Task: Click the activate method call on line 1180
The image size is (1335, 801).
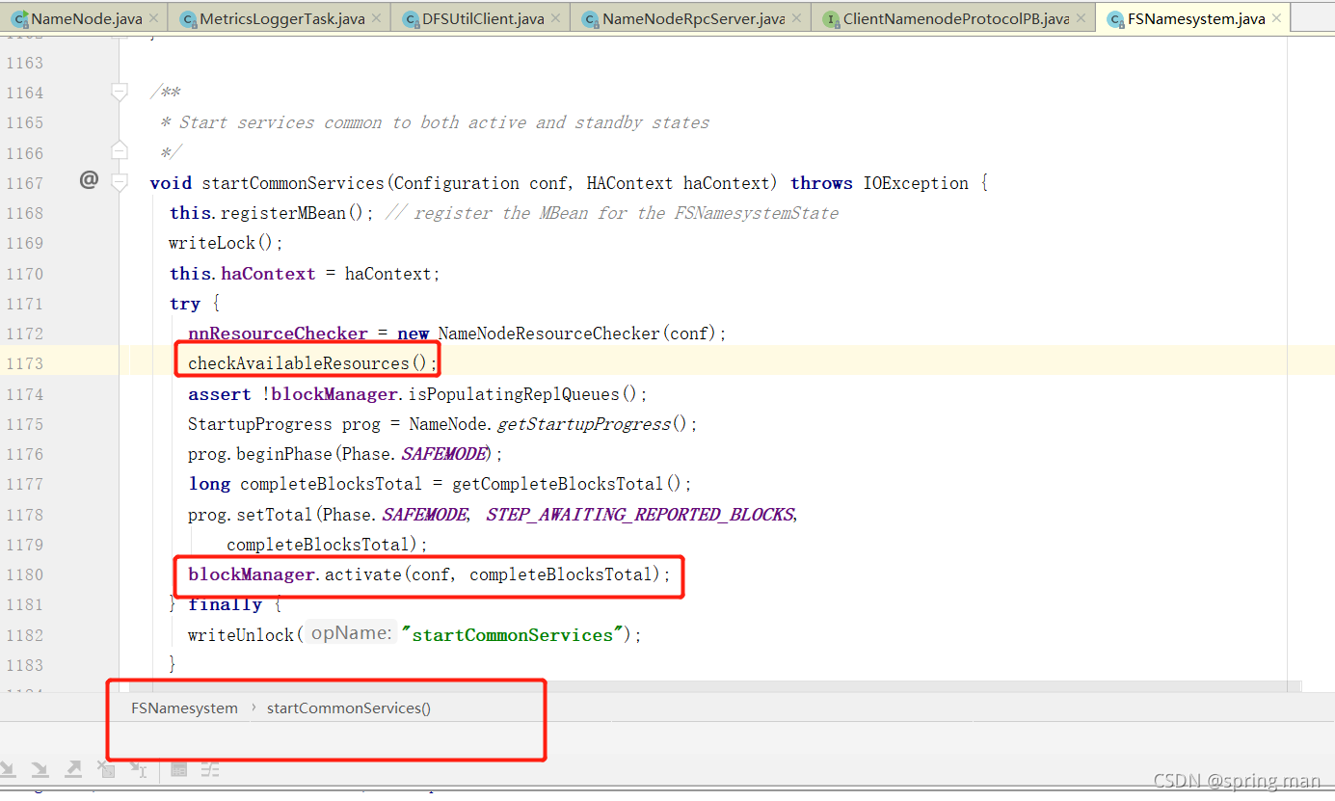Action: [x=363, y=574]
